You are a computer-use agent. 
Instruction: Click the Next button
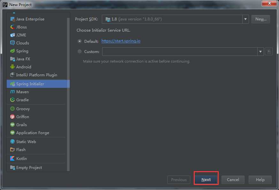point(206,180)
